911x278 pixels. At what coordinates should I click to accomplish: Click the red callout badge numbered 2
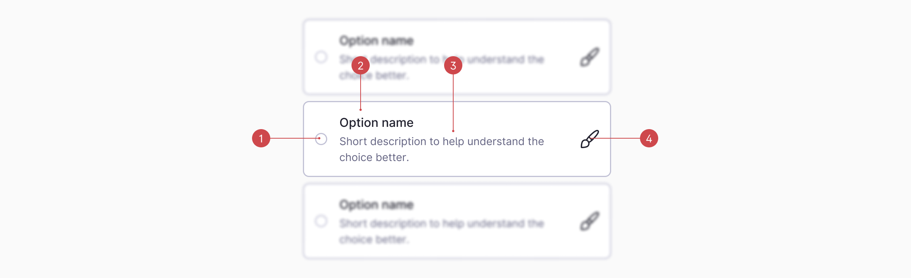[360, 65]
